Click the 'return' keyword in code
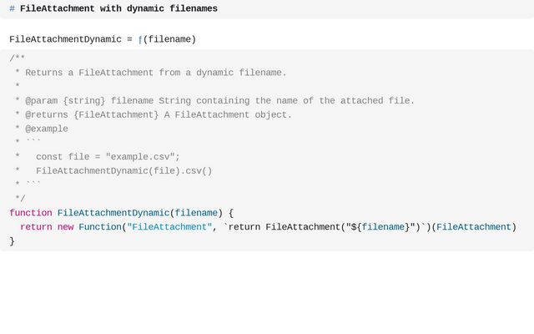Screen dimensions: 534x334 pos(36,227)
